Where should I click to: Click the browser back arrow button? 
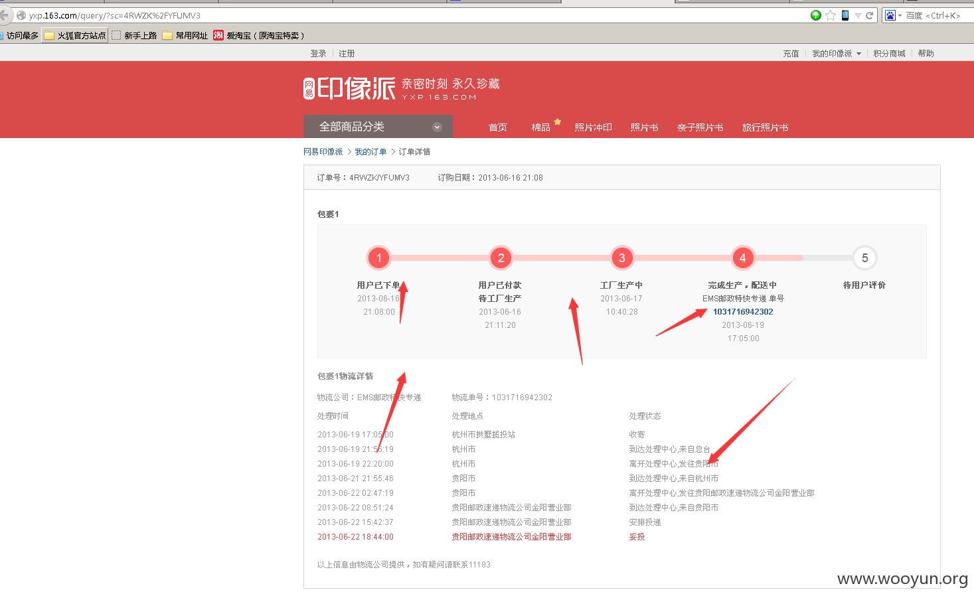click(x=4, y=15)
